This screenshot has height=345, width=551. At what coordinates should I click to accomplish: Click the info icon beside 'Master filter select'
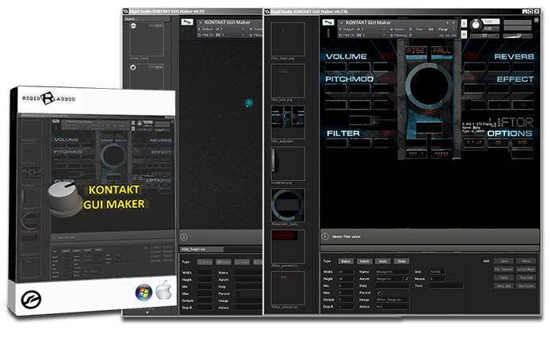coord(325,236)
